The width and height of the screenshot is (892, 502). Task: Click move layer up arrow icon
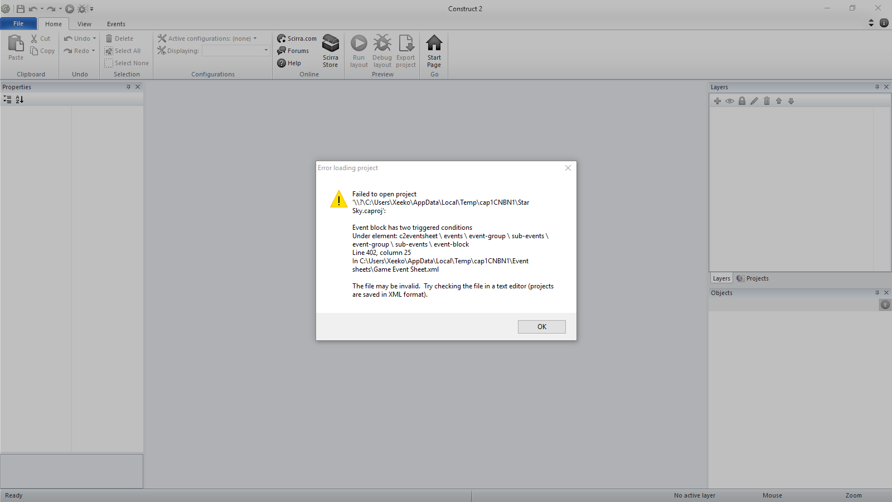click(779, 101)
